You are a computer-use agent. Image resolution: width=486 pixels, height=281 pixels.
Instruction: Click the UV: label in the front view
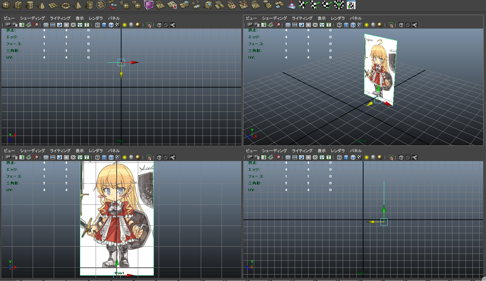click(10, 190)
